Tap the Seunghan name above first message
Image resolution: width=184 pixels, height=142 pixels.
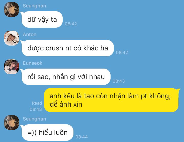[x=34, y=6]
